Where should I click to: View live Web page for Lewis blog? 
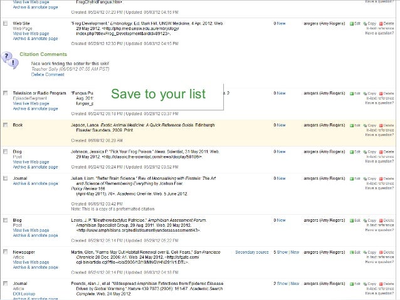click(x=31, y=230)
